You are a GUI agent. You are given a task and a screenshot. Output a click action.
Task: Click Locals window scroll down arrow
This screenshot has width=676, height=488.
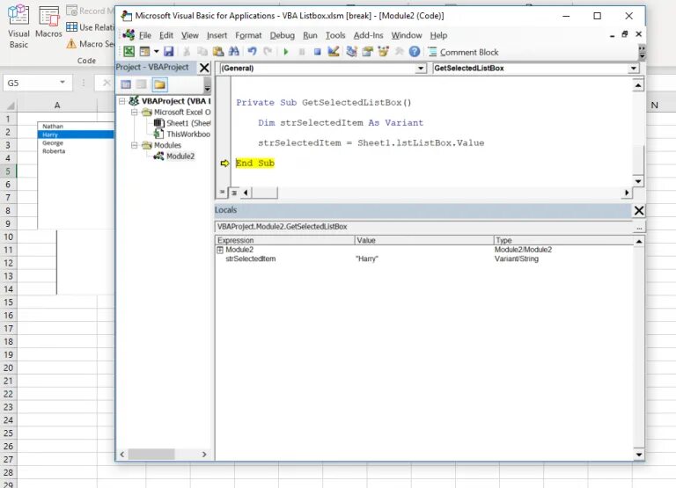639,455
